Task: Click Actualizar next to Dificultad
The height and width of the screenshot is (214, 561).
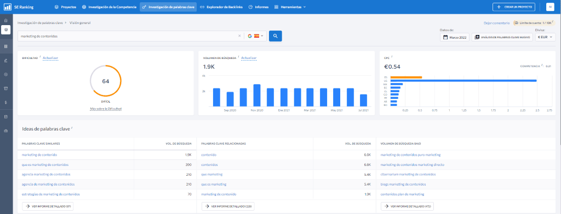Action: coord(50,58)
